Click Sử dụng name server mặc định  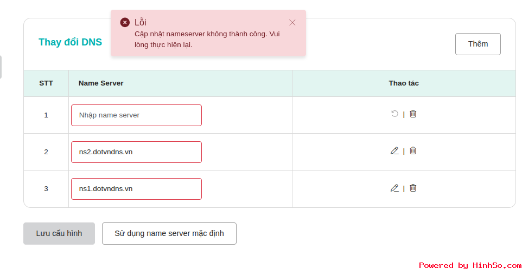(x=169, y=233)
